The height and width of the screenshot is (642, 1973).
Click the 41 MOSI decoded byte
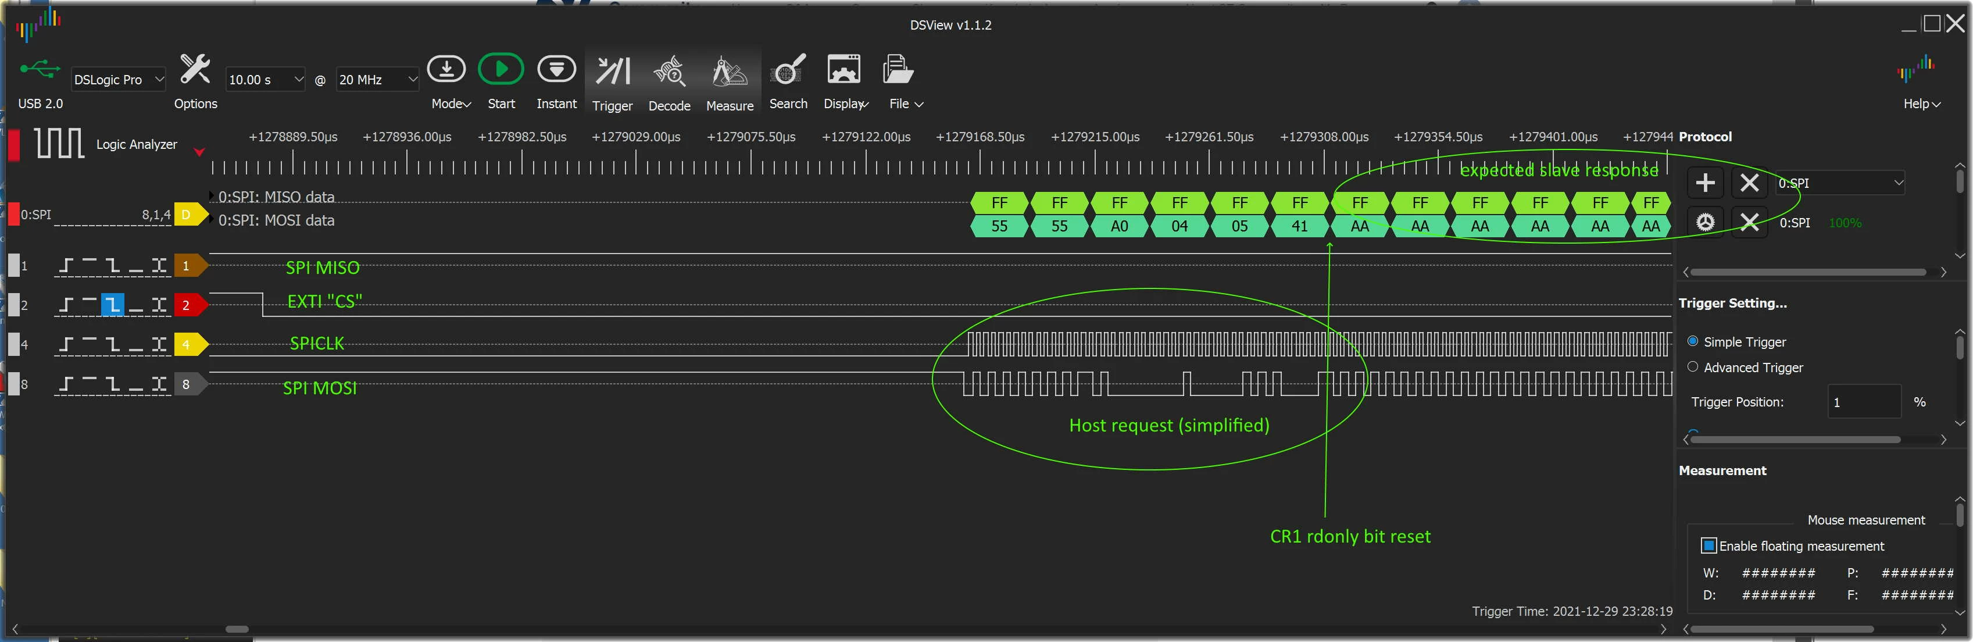[x=1300, y=226]
